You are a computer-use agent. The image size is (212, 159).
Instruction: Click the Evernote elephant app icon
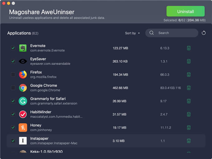(23, 48)
